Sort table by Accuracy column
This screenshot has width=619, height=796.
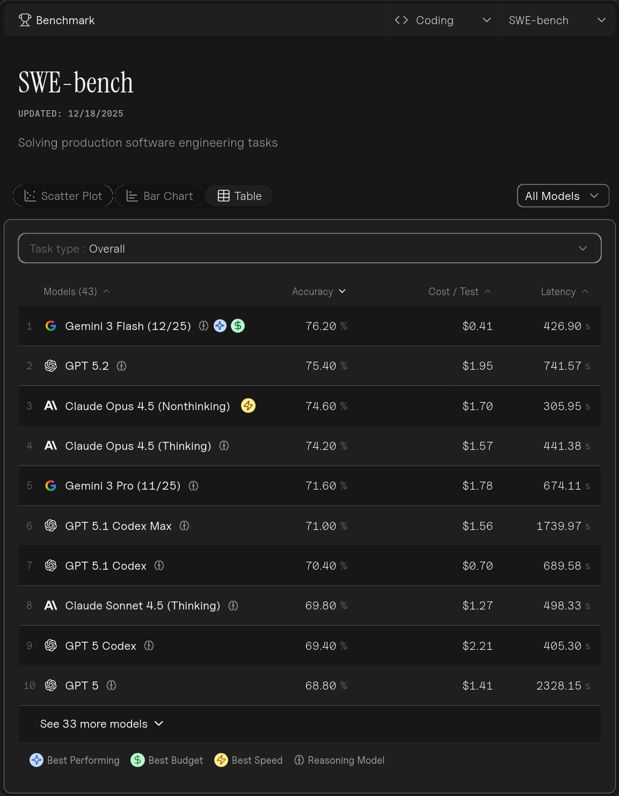click(319, 291)
